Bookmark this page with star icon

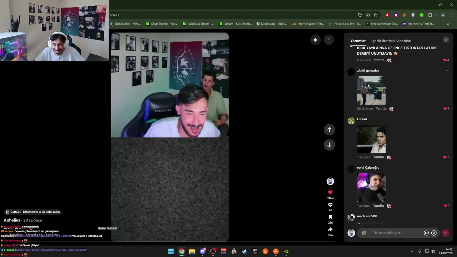[375, 15]
